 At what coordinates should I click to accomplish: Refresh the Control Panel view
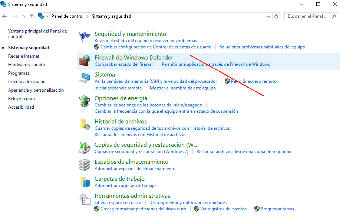[x=276, y=16]
